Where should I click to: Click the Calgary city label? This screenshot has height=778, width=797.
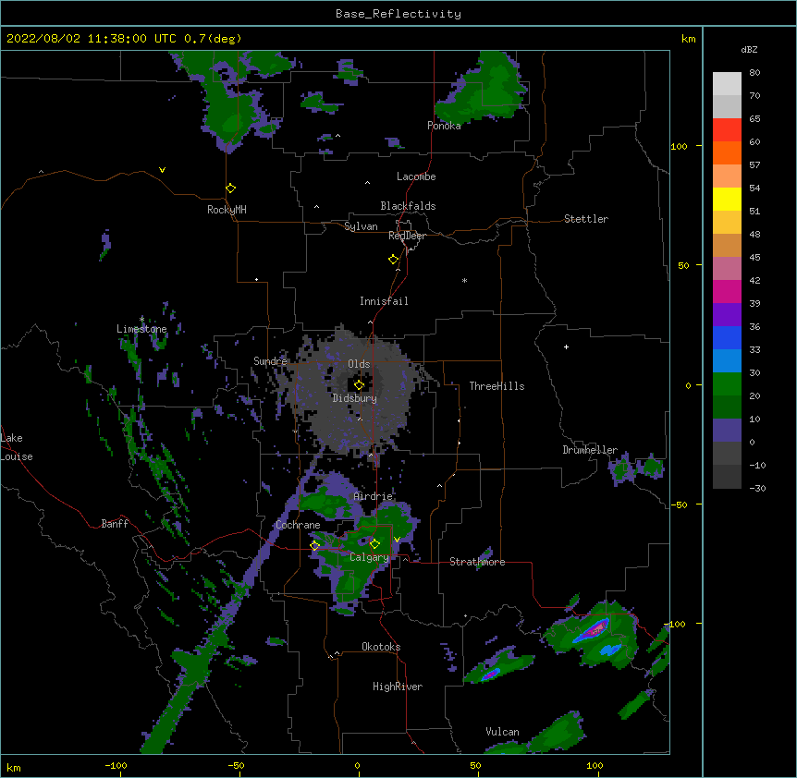coord(369,557)
